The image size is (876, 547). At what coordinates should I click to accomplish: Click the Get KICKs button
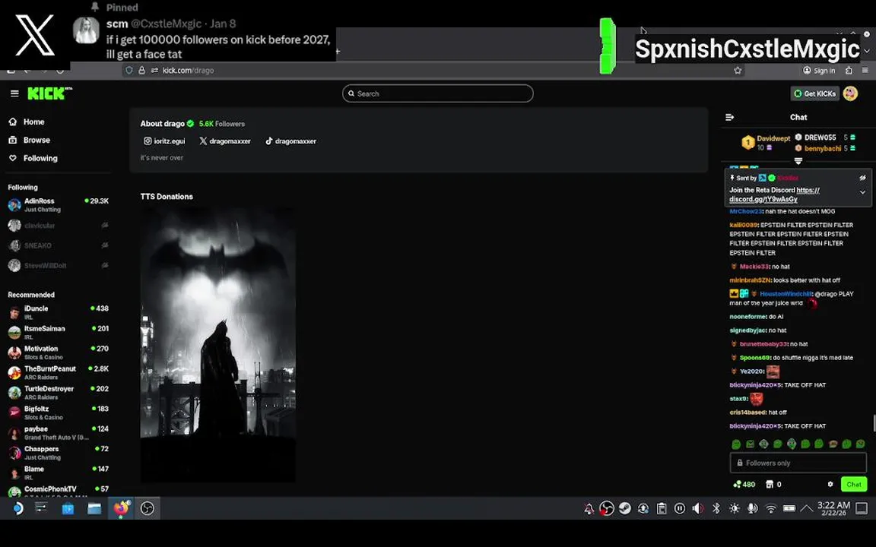coord(814,93)
